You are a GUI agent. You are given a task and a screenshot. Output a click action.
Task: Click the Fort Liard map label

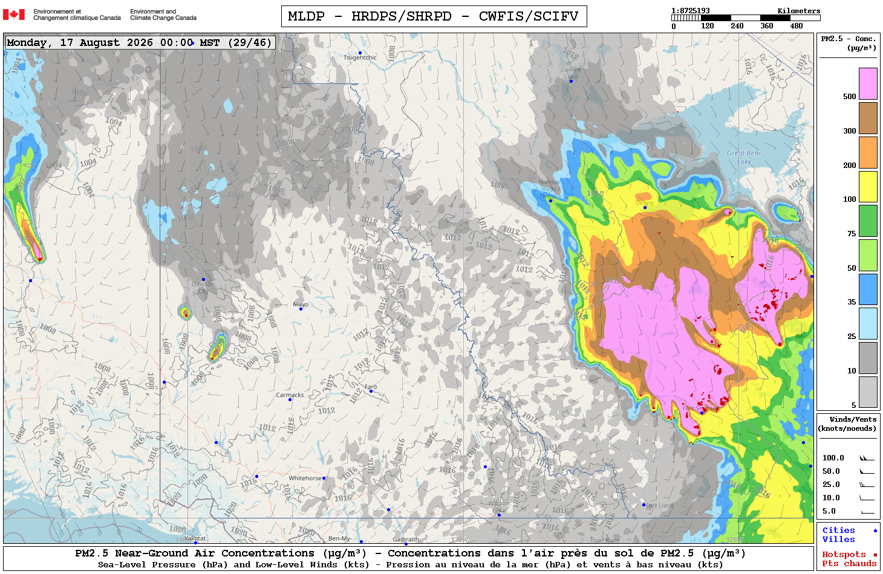point(660,505)
